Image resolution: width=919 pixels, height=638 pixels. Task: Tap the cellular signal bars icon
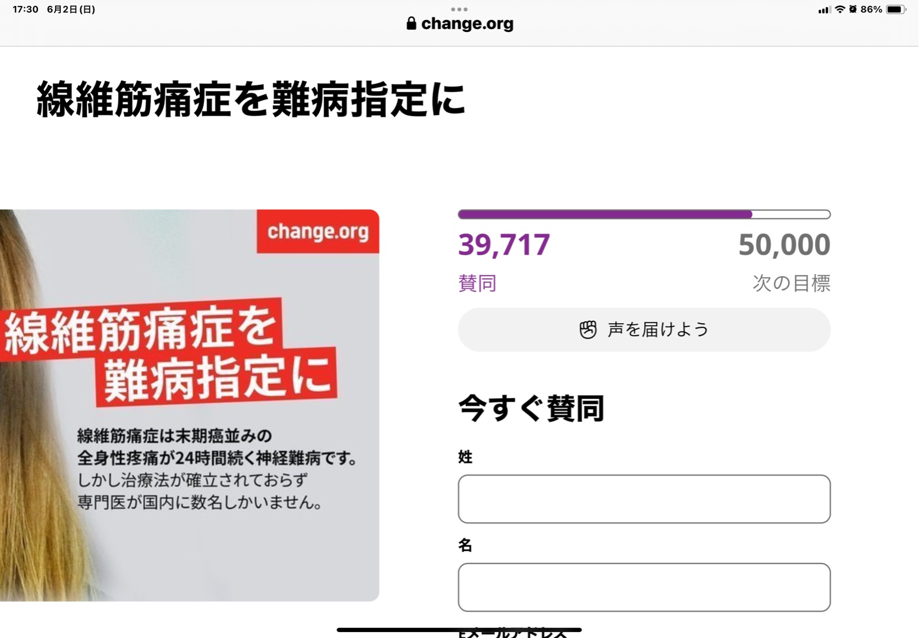pyautogui.click(x=824, y=10)
